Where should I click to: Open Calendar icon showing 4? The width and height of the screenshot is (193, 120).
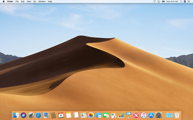point(61,115)
